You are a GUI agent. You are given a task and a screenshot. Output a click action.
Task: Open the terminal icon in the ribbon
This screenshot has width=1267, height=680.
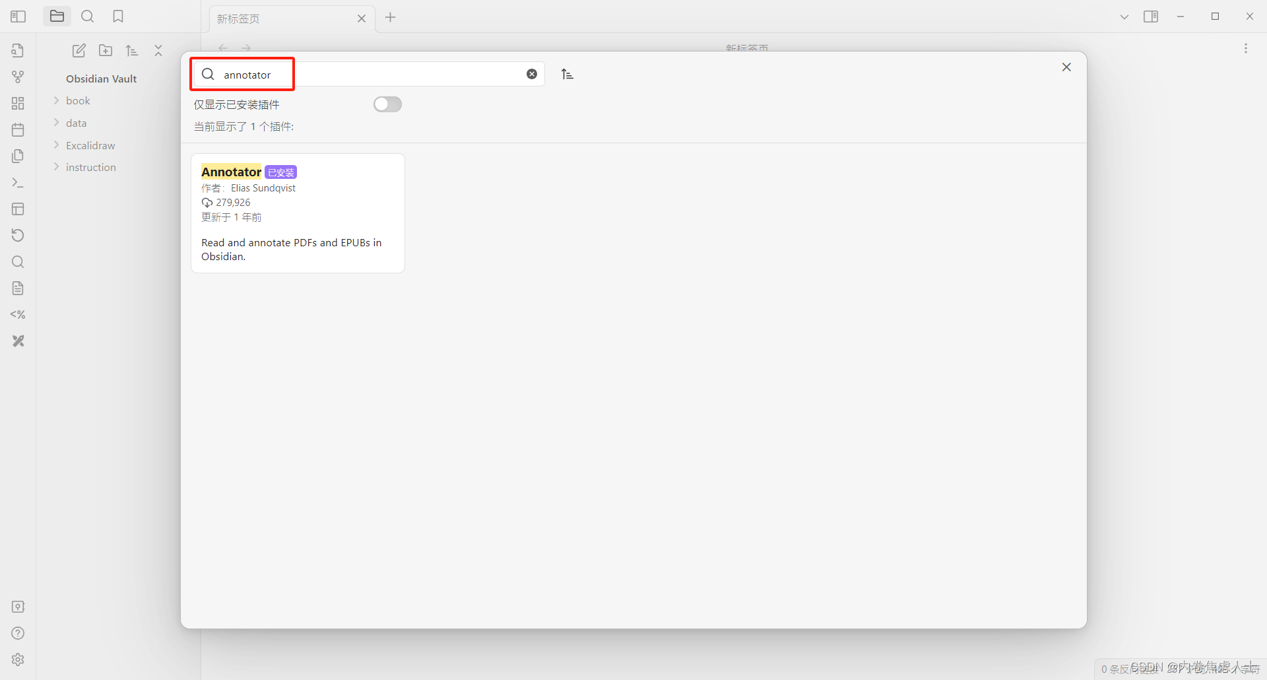point(18,183)
